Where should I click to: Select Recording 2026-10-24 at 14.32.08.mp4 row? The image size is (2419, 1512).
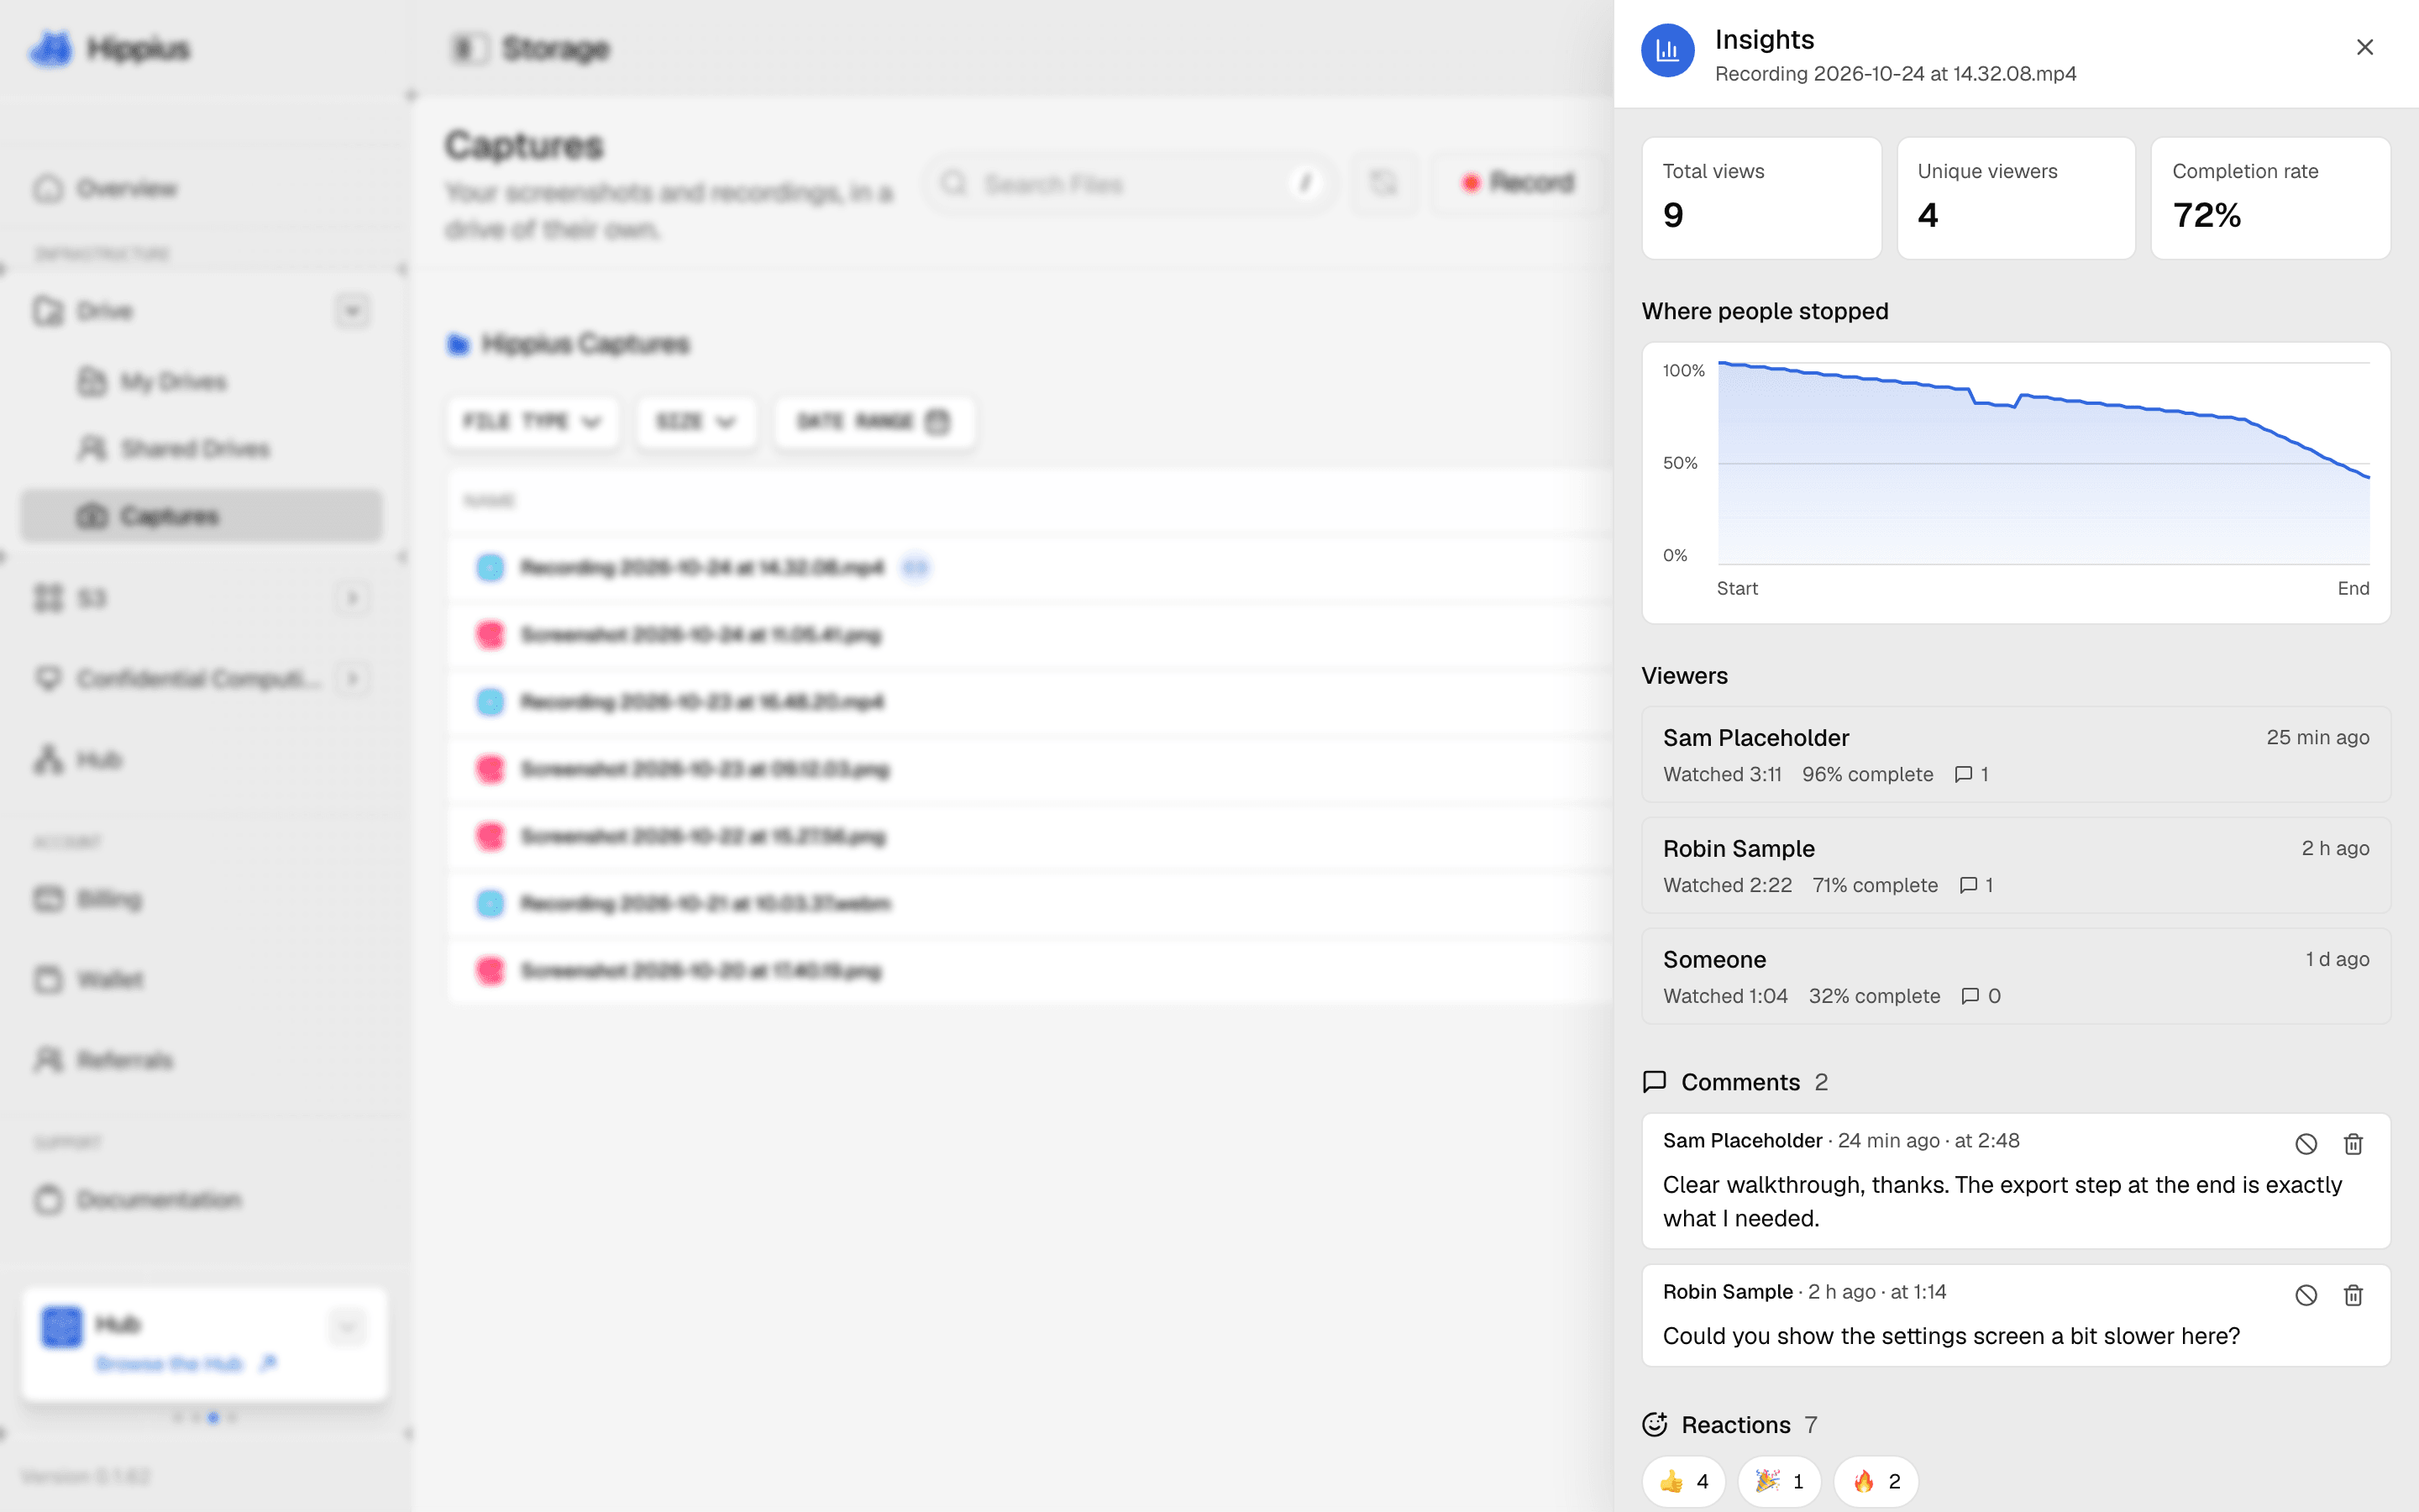point(1030,568)
